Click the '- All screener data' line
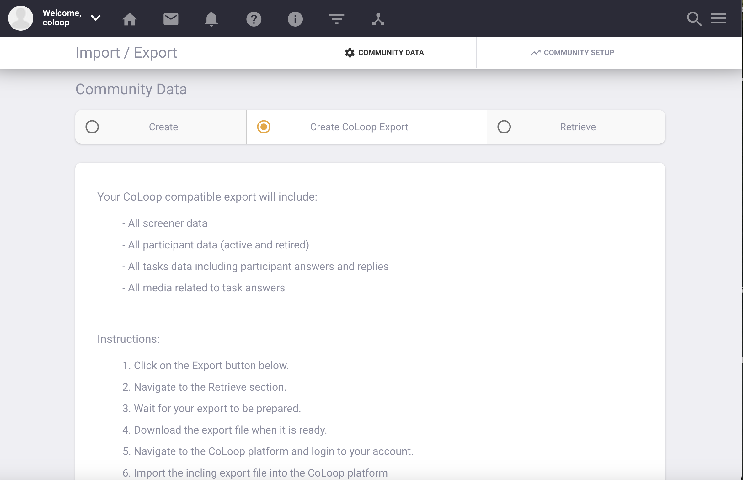The image size is (743, 480). click(165, 223)
